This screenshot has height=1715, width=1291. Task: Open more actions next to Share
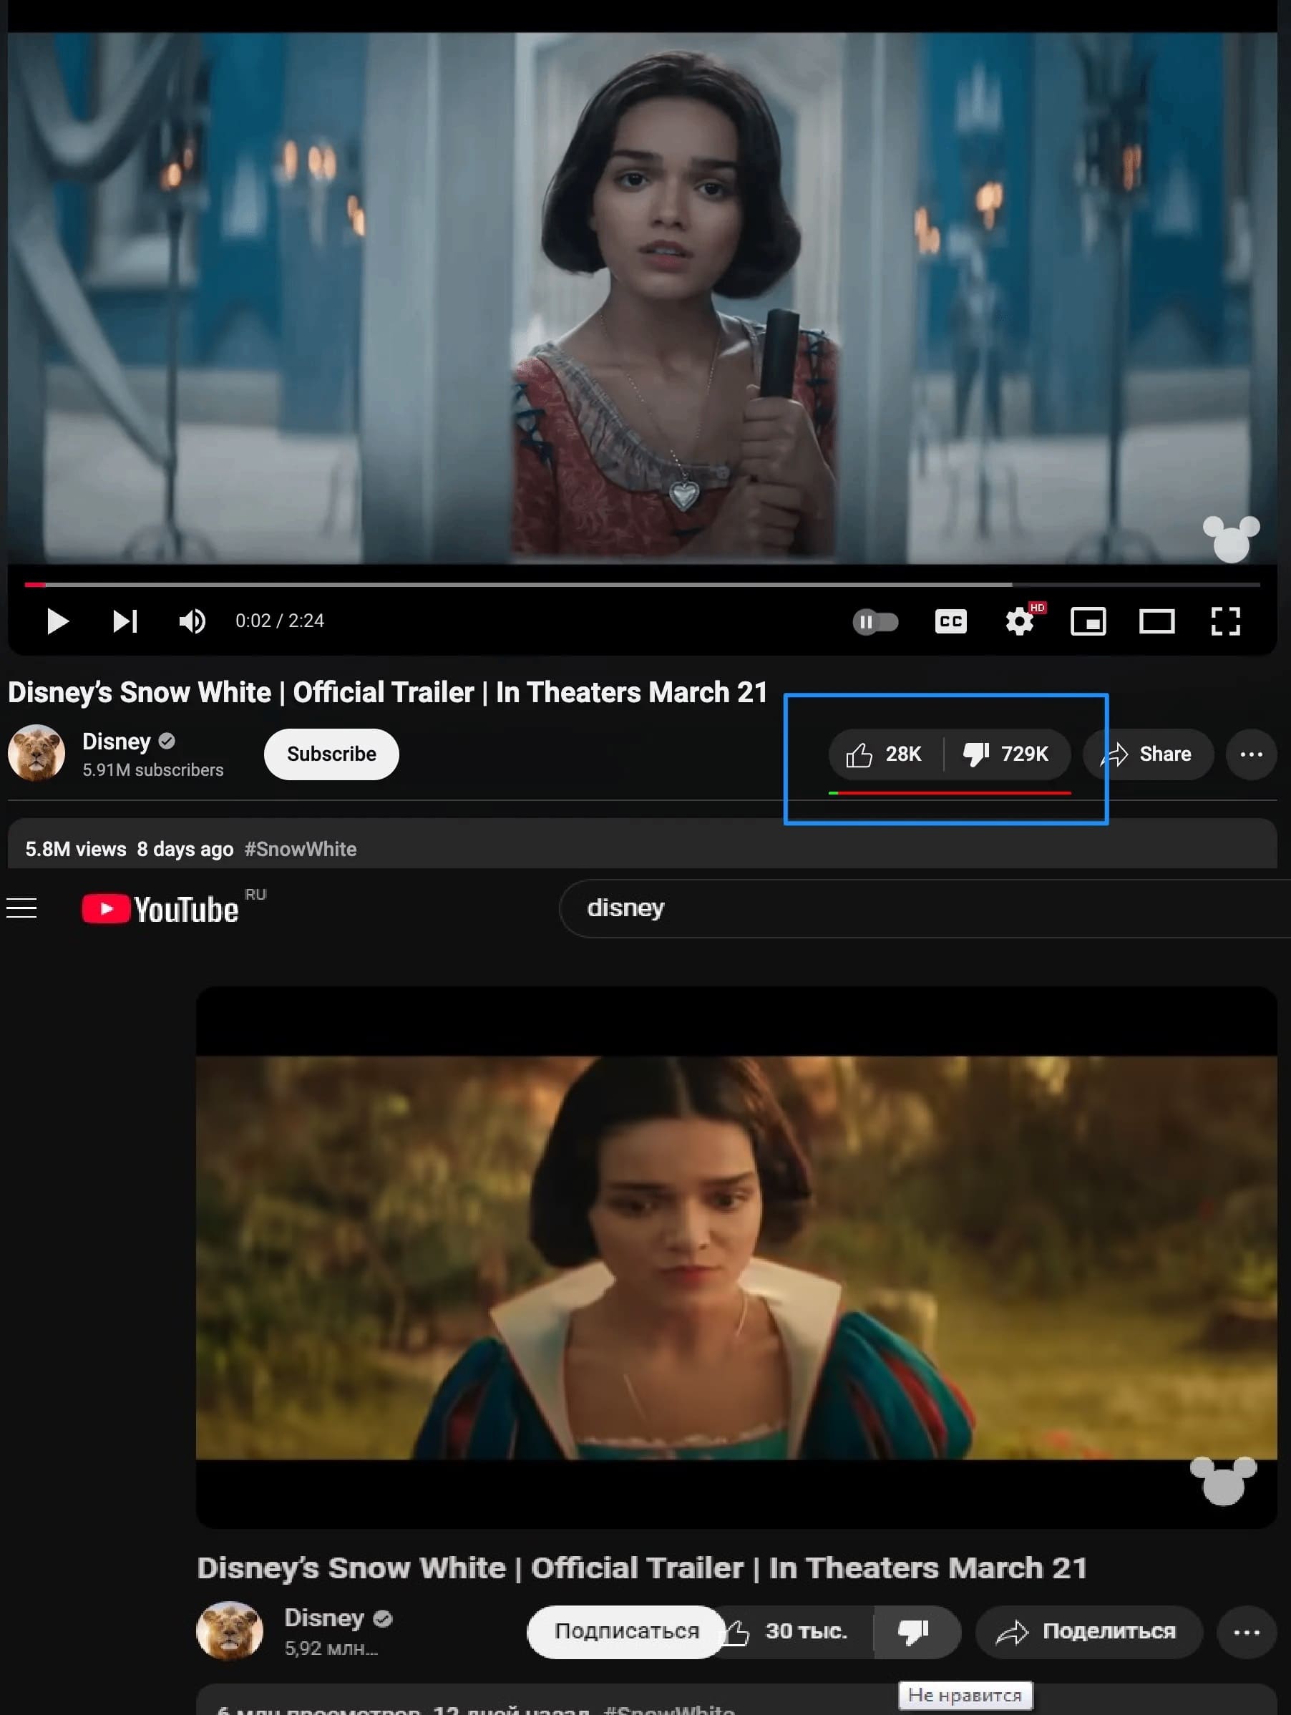click(x=1251, y=754)
